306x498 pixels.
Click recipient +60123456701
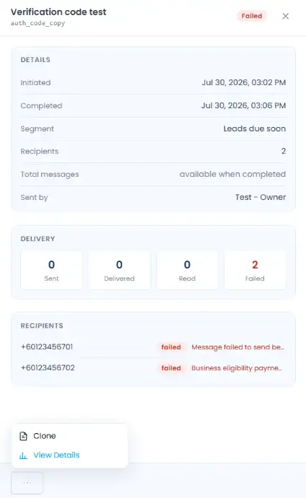tap(47, 346)
